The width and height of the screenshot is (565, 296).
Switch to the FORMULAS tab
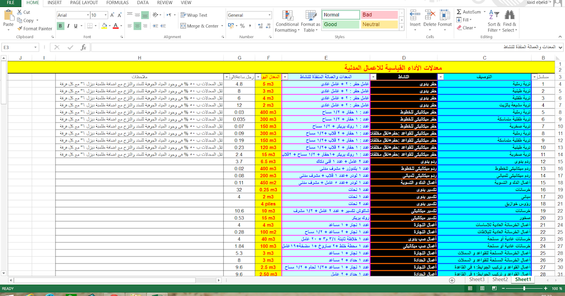[117, 2]
